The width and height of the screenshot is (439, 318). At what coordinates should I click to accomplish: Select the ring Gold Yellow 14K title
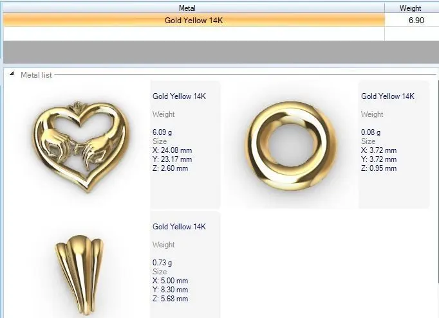388,96
